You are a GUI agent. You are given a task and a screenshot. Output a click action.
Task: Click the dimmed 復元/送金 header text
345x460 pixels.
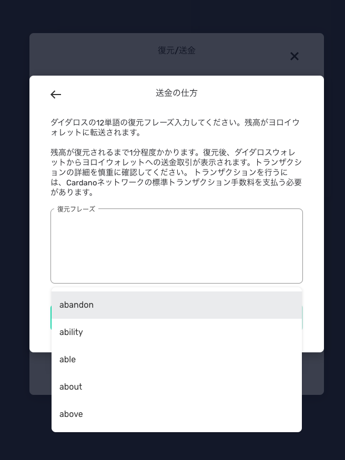coord(177,50)
